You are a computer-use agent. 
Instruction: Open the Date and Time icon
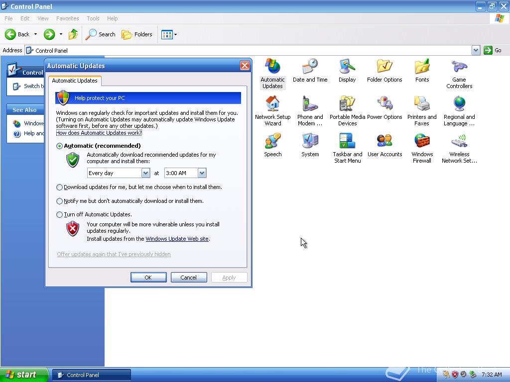(310, 71)
